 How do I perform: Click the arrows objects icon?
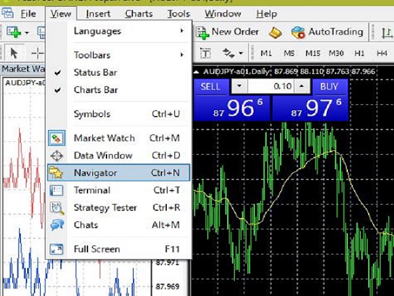click(228, 54)
